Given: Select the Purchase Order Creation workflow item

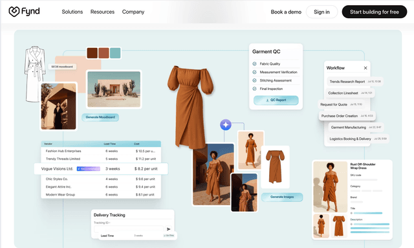Looking at the screenshot, I should coord(347,116).
